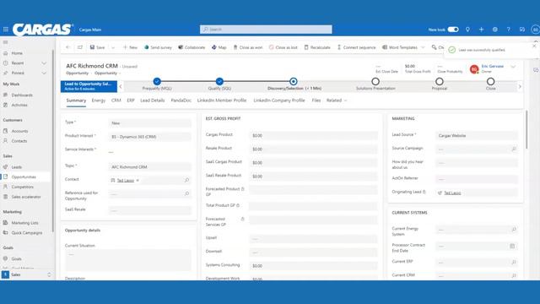Open the app launcher waffle icon
The width and height of the screenshot is (540, 304).
point(6,30)
